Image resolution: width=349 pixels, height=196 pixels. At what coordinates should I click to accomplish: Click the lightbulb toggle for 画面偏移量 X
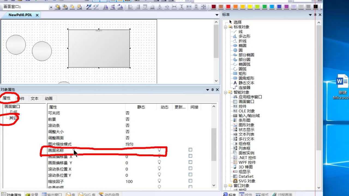pos(159,157)
